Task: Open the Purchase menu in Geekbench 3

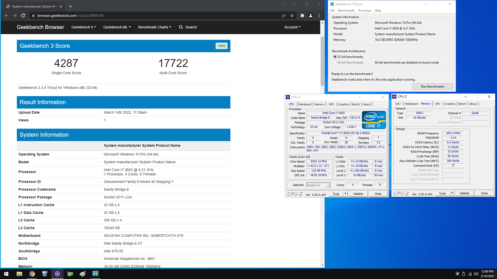Action: pos(365,11)
